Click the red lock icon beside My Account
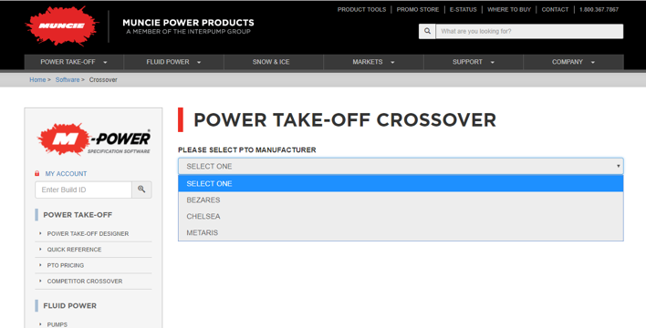Viewport: 646px width, 328px height. pyautogui.click(x=37, y=174)
